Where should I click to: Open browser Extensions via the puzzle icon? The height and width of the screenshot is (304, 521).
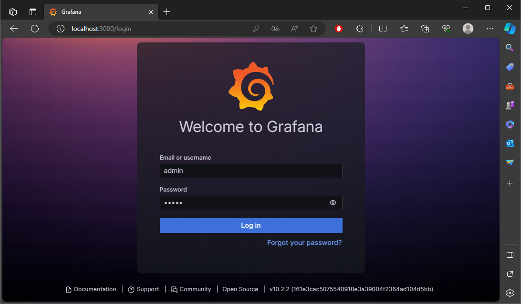(x=359, y=29)
